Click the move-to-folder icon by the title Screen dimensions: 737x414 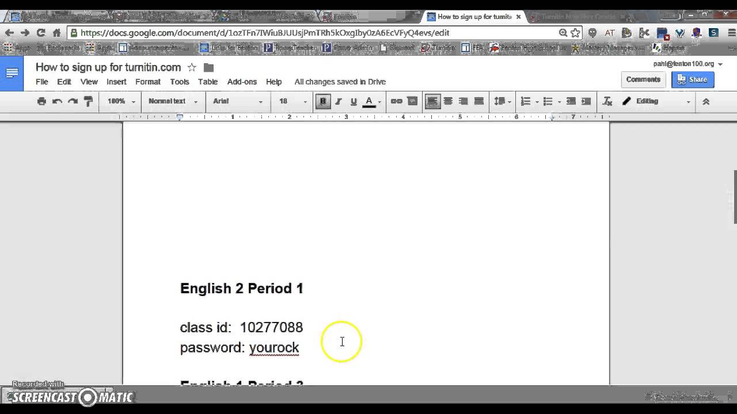tap(208, 67)
